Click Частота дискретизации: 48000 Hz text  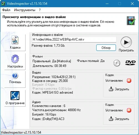[56, 110]
